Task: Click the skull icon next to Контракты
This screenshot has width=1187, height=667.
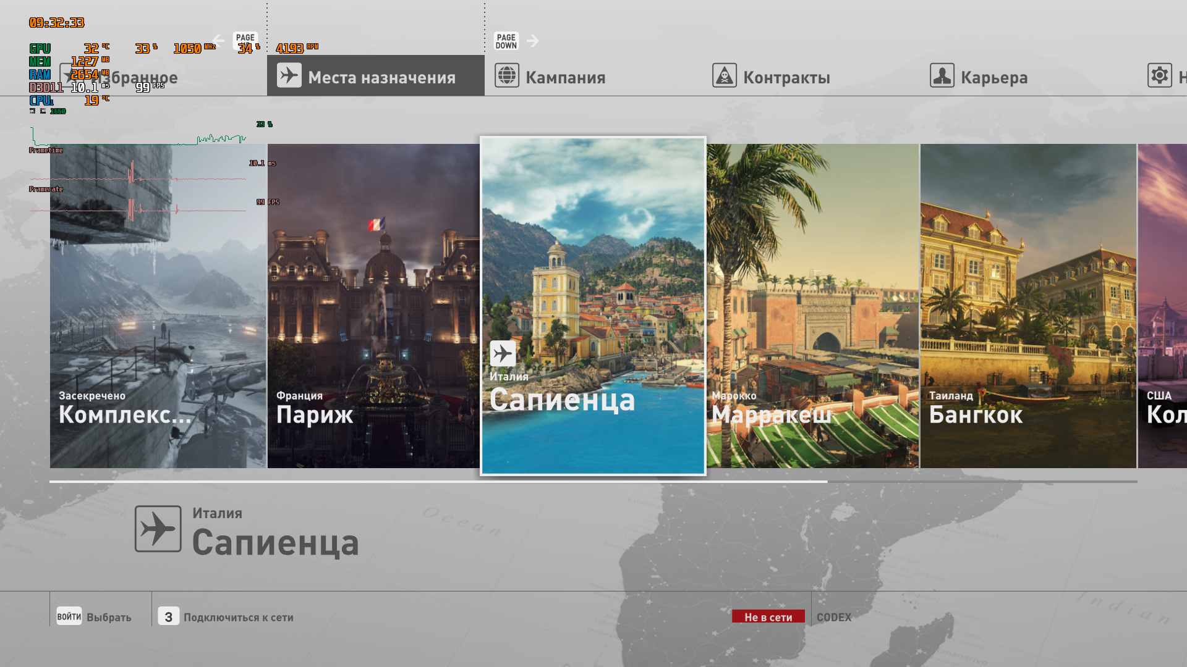Action: pyautogui.click(x=724, y=75)
